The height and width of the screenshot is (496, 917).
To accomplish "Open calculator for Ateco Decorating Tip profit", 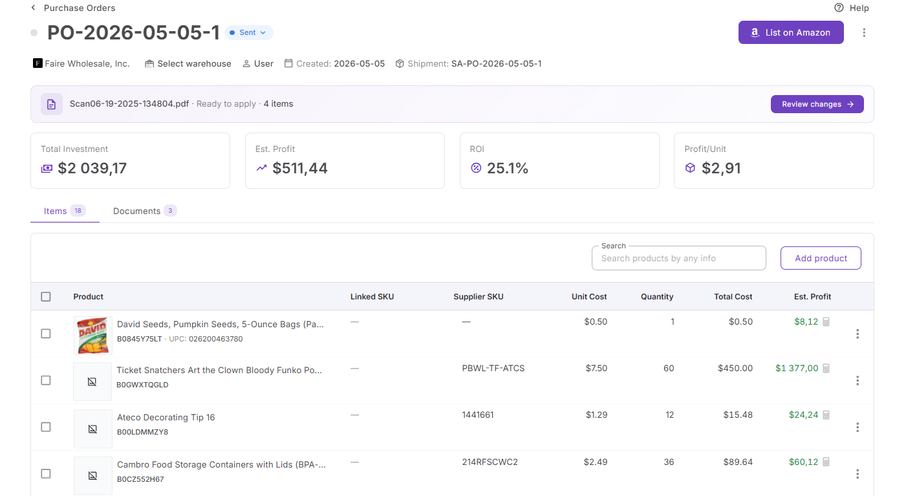I will click(x=826, y=415).
